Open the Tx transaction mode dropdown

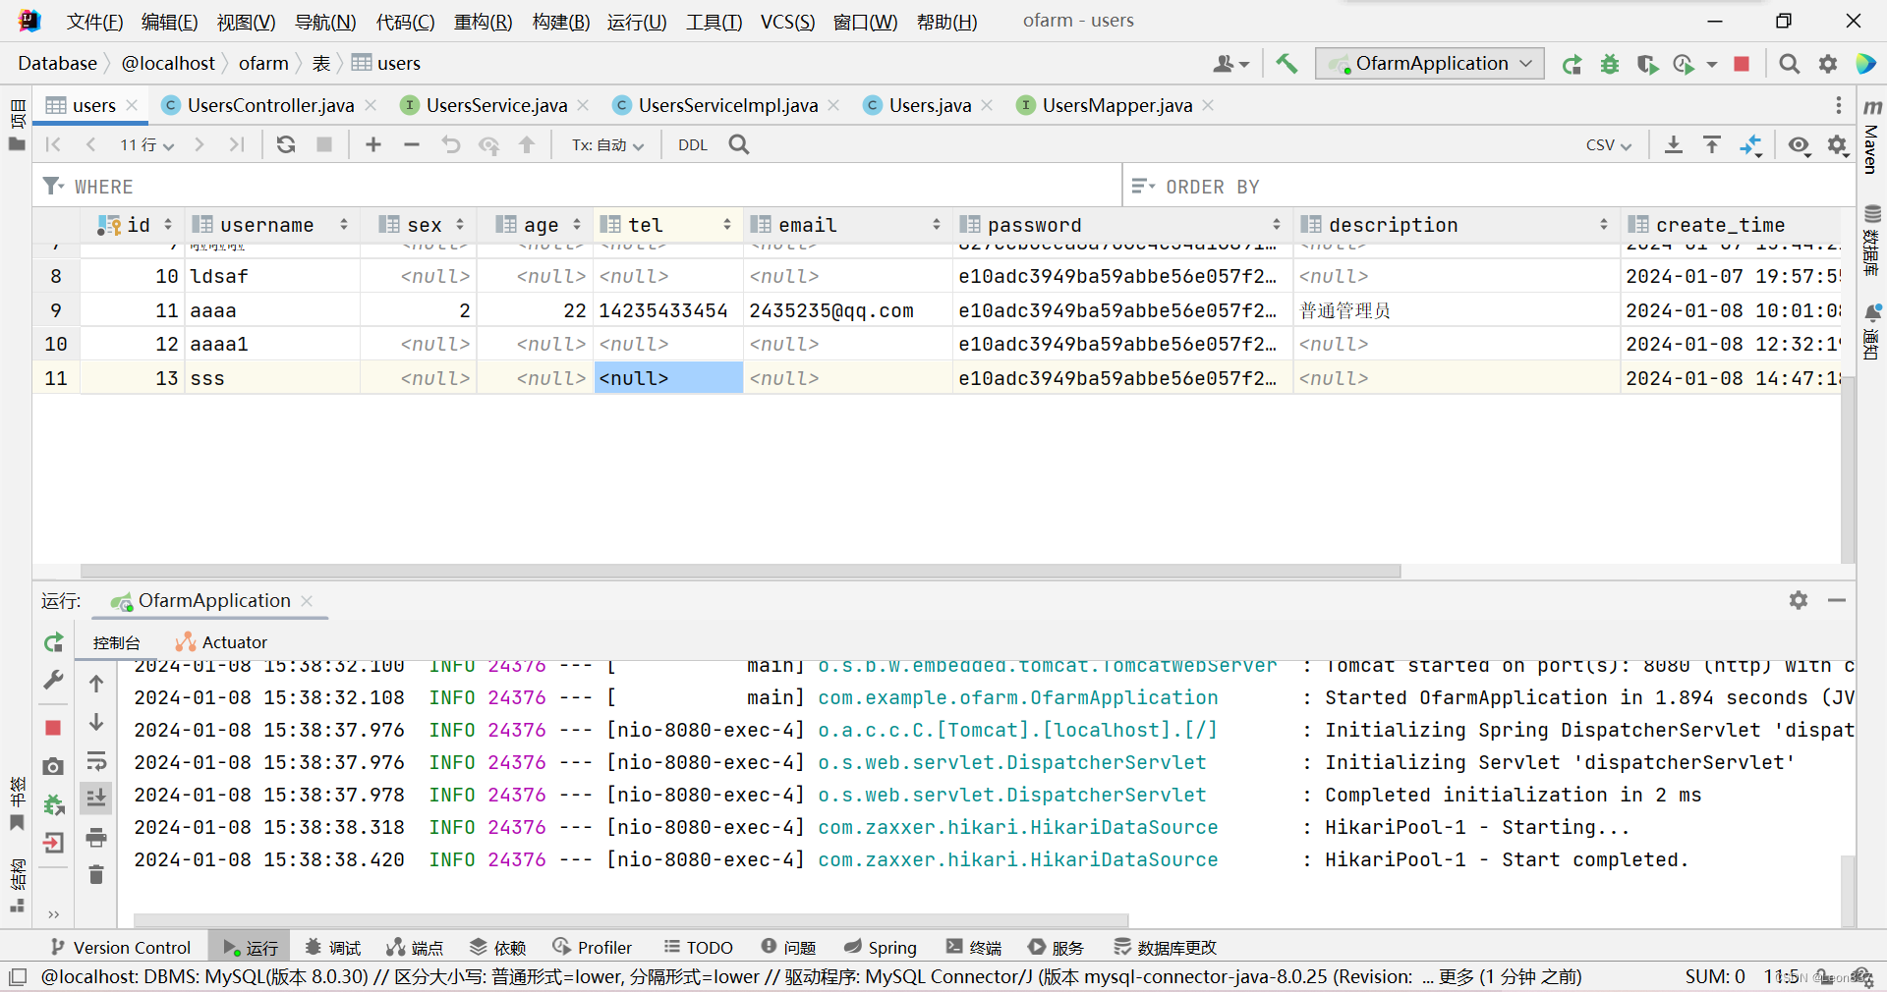pyautogui.click(x=606, y=144)
